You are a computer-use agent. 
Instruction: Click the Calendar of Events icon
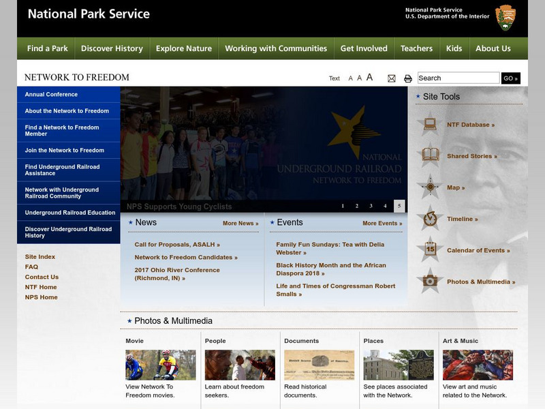coord(430,249)
